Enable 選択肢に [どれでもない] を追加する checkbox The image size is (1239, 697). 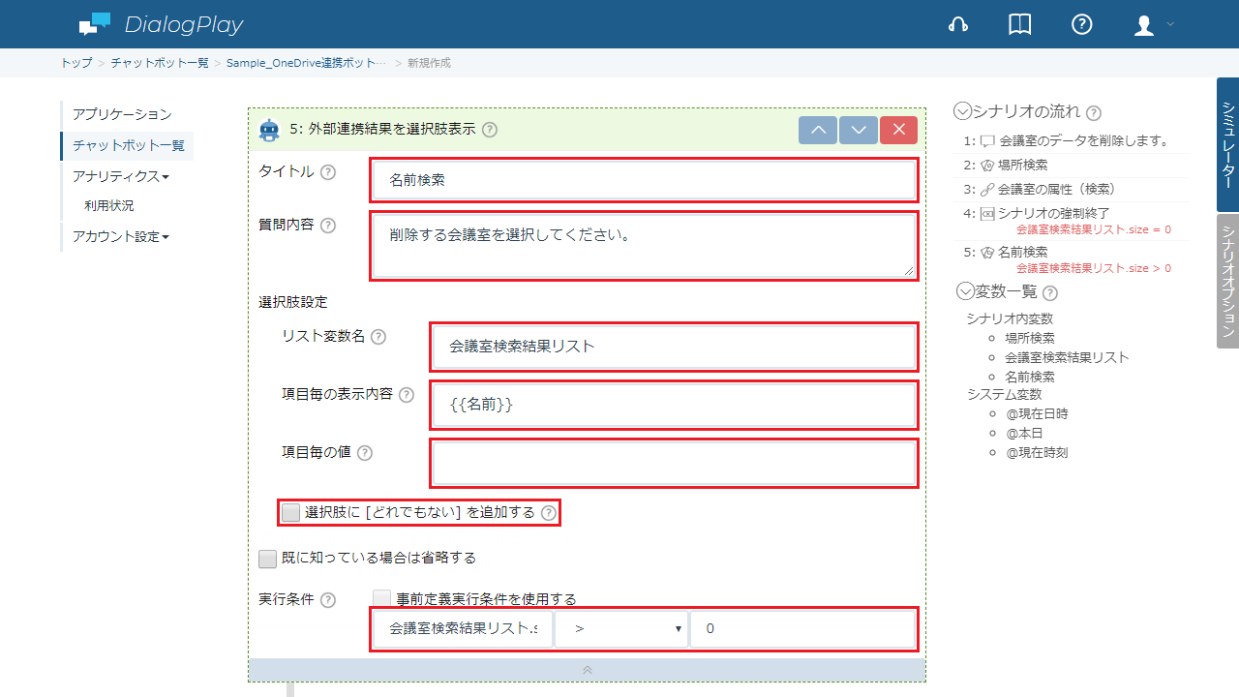[x=291, y=512]
